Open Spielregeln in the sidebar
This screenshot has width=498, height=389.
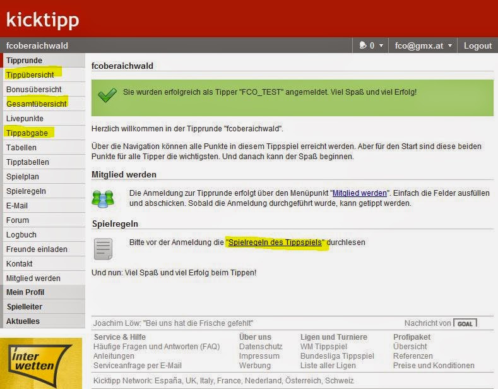[x=44, y=191]
